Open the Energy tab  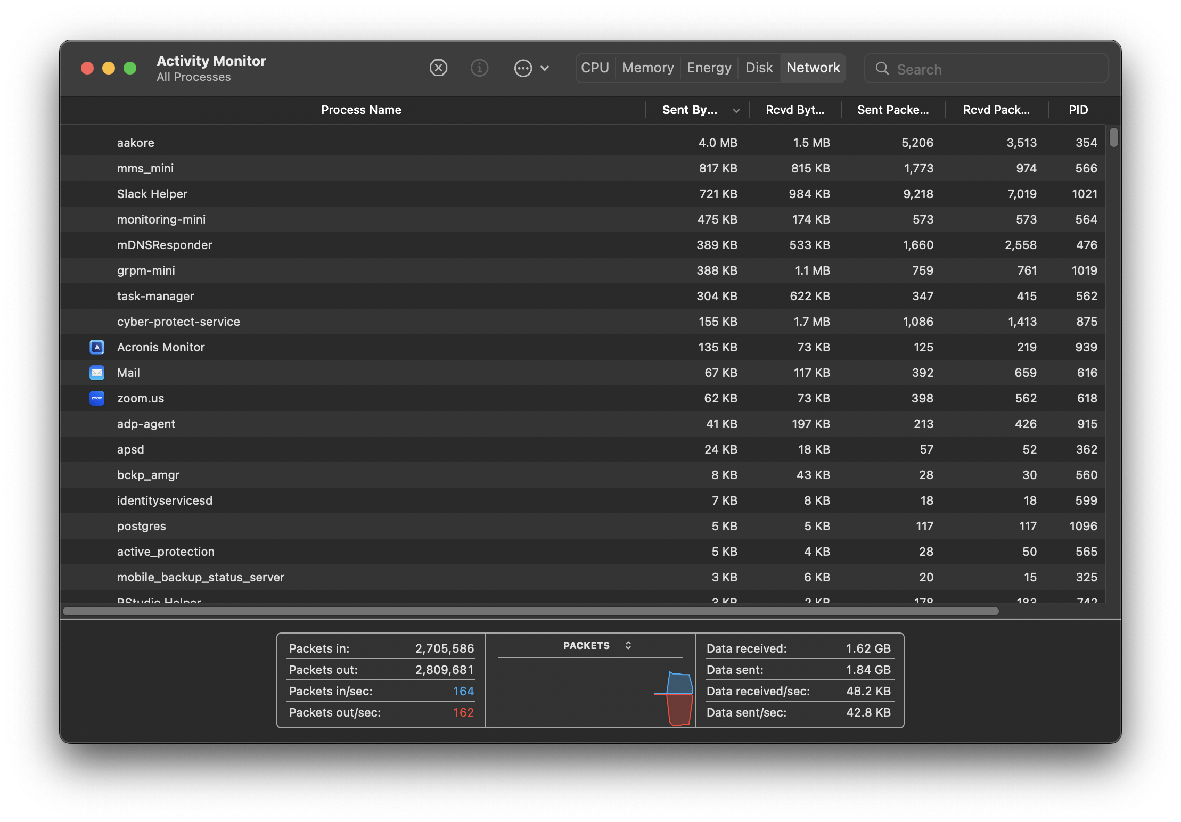(x=709, y=68)
